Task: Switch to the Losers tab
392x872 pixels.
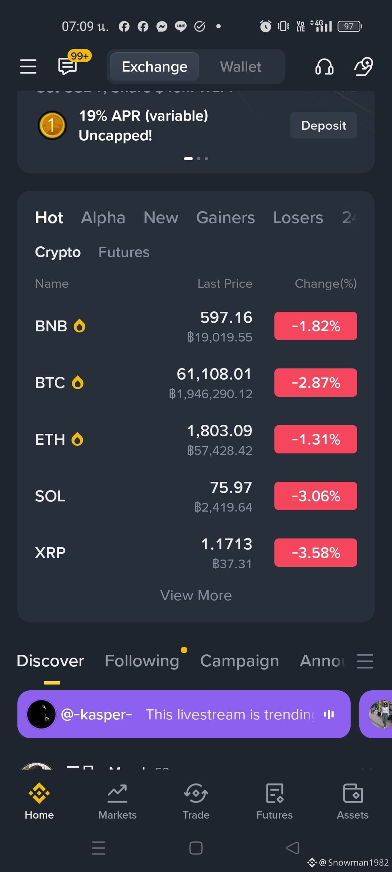Action: coord(298,218)
